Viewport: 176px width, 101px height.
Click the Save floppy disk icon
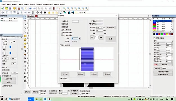pos(10,8)
